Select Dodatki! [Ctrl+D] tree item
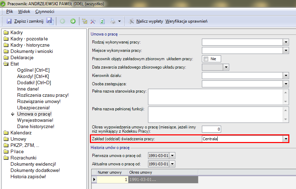The image size is (296, 189). [x=34, y=82]
